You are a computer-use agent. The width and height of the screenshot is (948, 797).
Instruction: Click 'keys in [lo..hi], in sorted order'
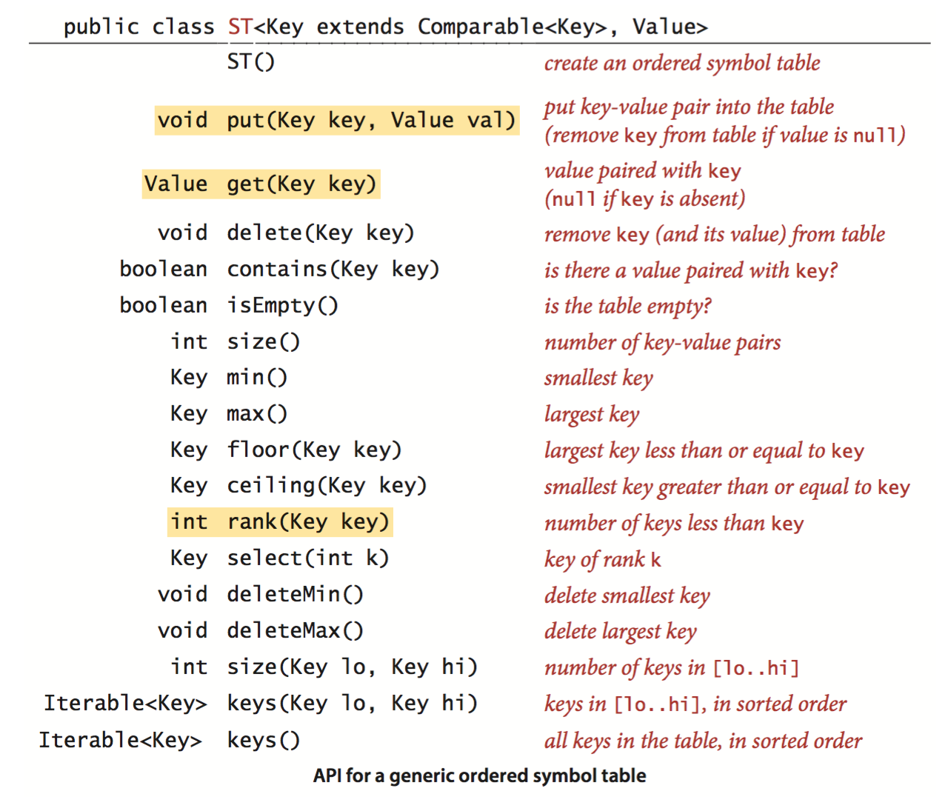(695, 704)
